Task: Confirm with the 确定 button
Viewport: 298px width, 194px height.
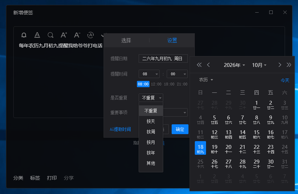Action: pyautogui.click(x=180, y=129)
